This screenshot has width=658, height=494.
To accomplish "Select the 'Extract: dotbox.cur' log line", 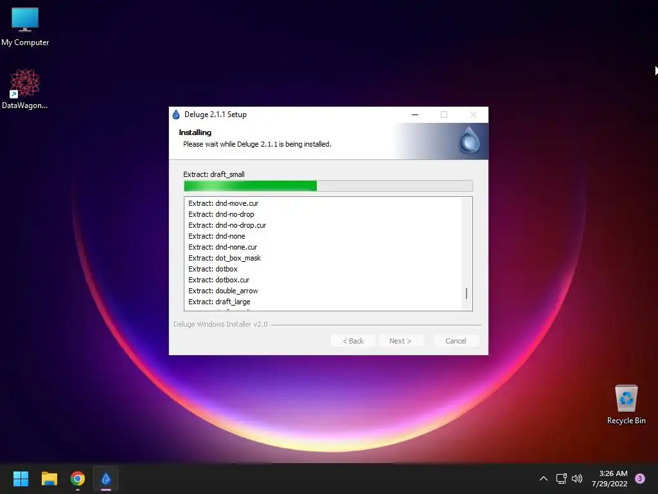I will [x=218, y=280].
